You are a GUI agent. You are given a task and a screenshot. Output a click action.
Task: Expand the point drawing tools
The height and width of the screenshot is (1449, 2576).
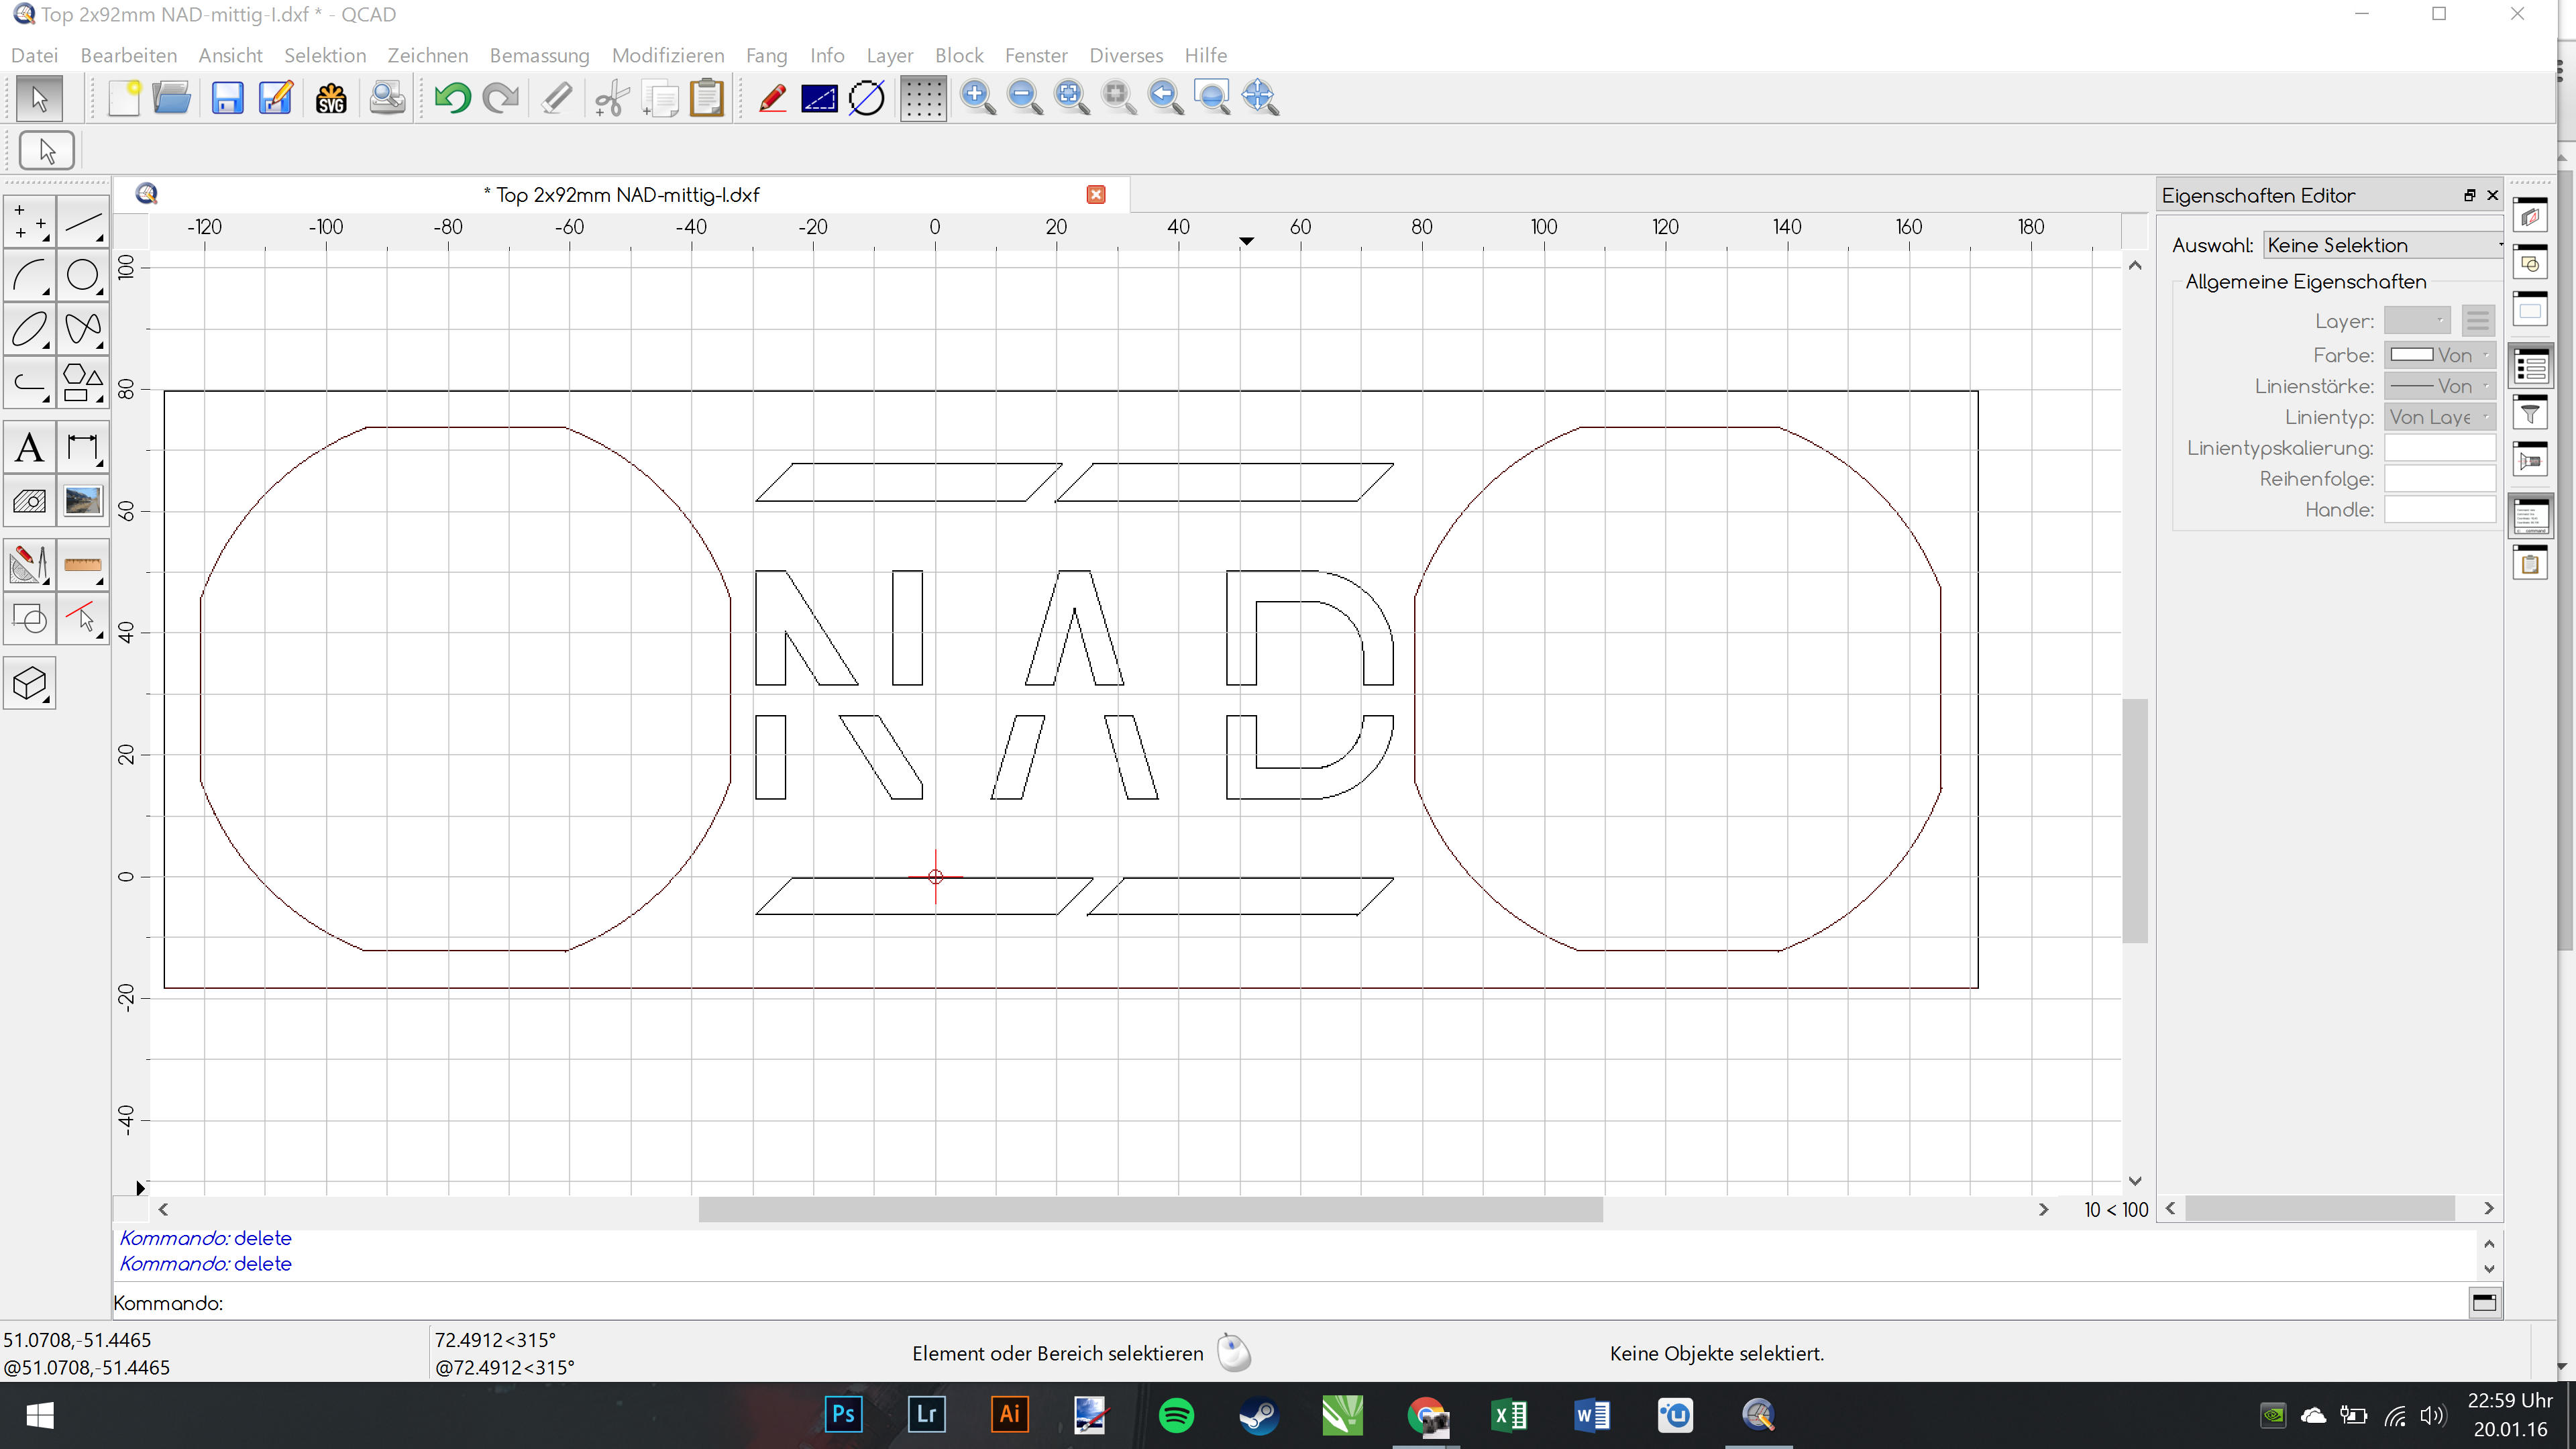point(30,222)
